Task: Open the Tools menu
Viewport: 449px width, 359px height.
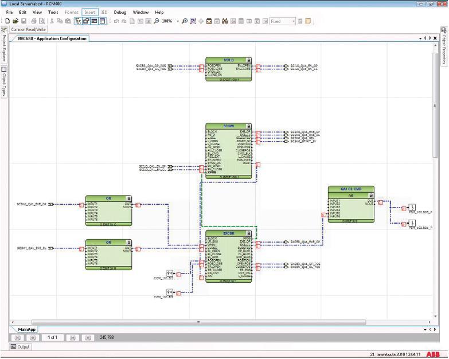Action: point(53,12)
